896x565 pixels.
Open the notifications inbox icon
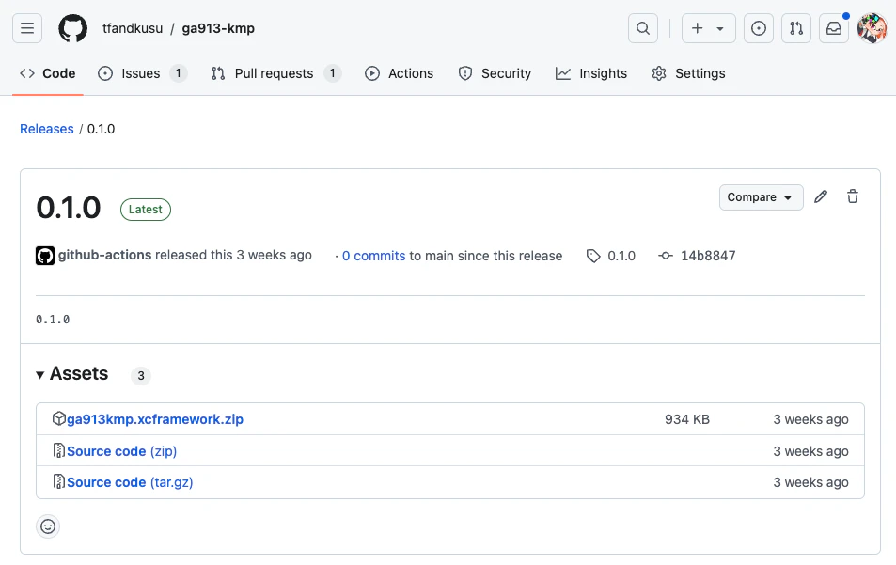point(834,28)
